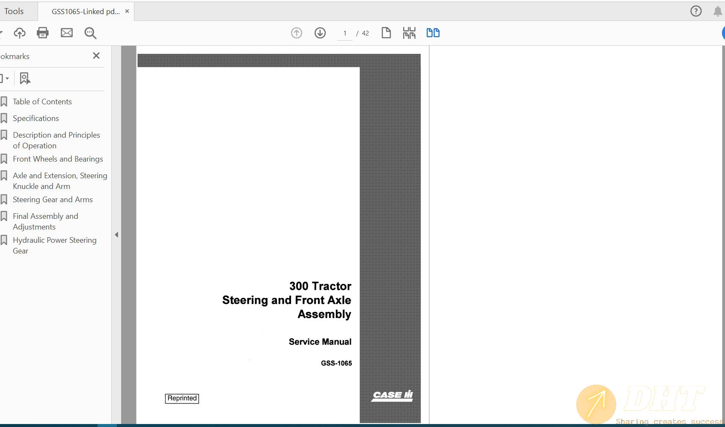Toggle two-page view mode

433,33
